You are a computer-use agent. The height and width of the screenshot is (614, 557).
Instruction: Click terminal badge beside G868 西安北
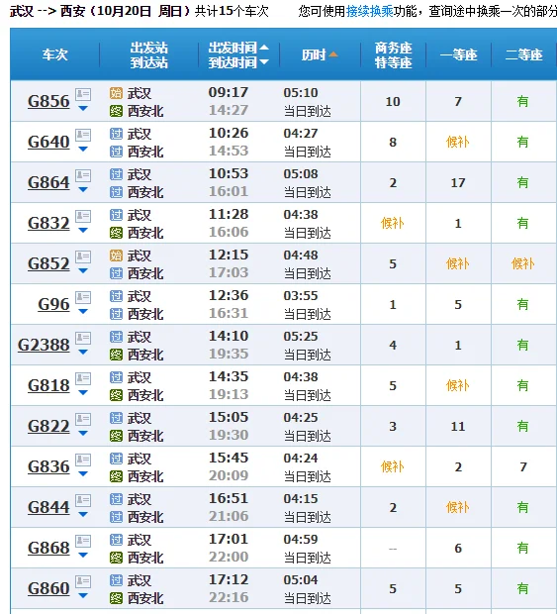click(116, 558)
